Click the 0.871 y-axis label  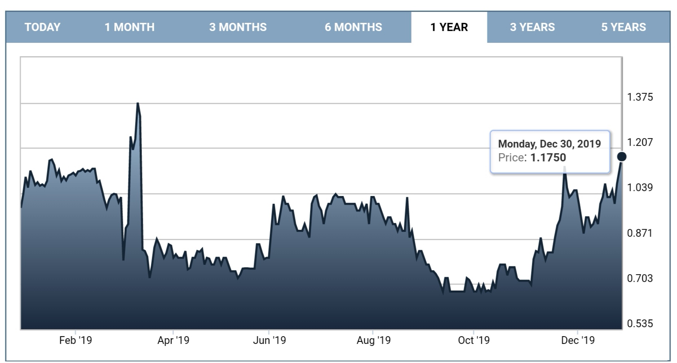640,233
